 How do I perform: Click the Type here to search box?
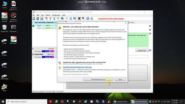click(x=26, y=101)
